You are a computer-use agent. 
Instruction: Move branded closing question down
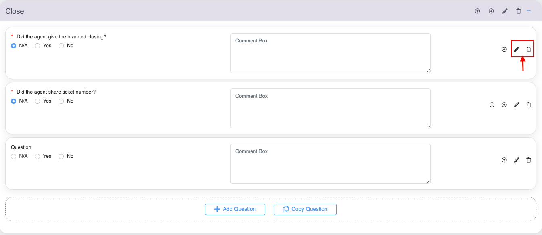tap(504, 49)
